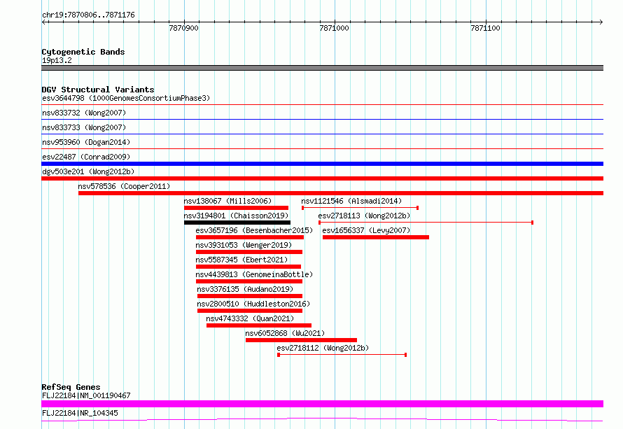Open the nsv833732 (Wong2007) variant
The image size is (623, 429).
84,113
